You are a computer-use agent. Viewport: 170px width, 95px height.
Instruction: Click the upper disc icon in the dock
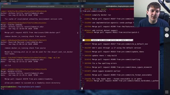167,29
